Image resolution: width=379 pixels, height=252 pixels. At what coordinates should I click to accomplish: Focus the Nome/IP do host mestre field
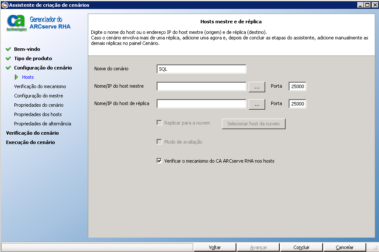201,86
